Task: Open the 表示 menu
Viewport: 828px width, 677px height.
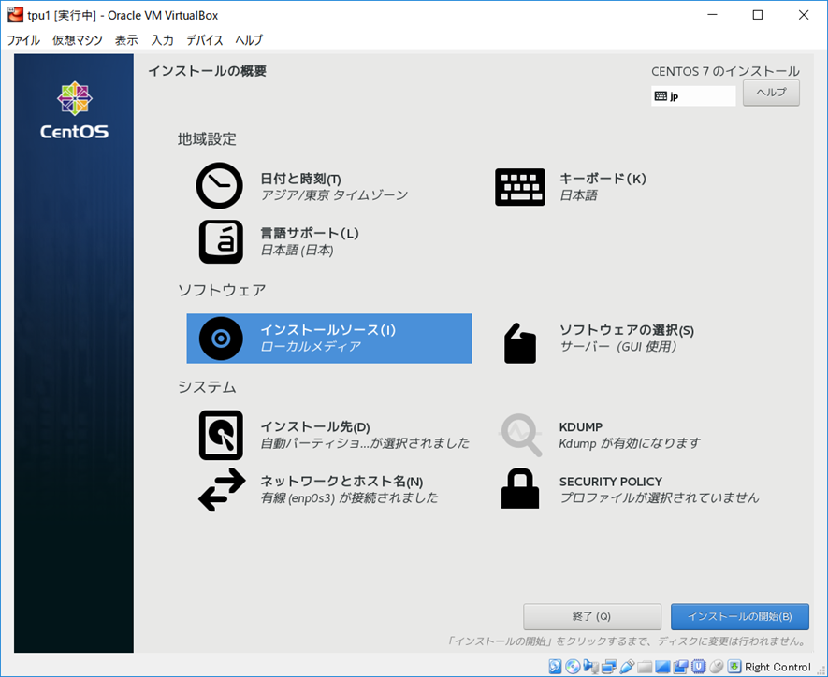Action: (126, 40)
